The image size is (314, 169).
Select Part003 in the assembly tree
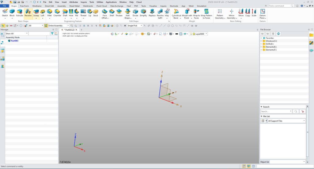pos(14,40)
